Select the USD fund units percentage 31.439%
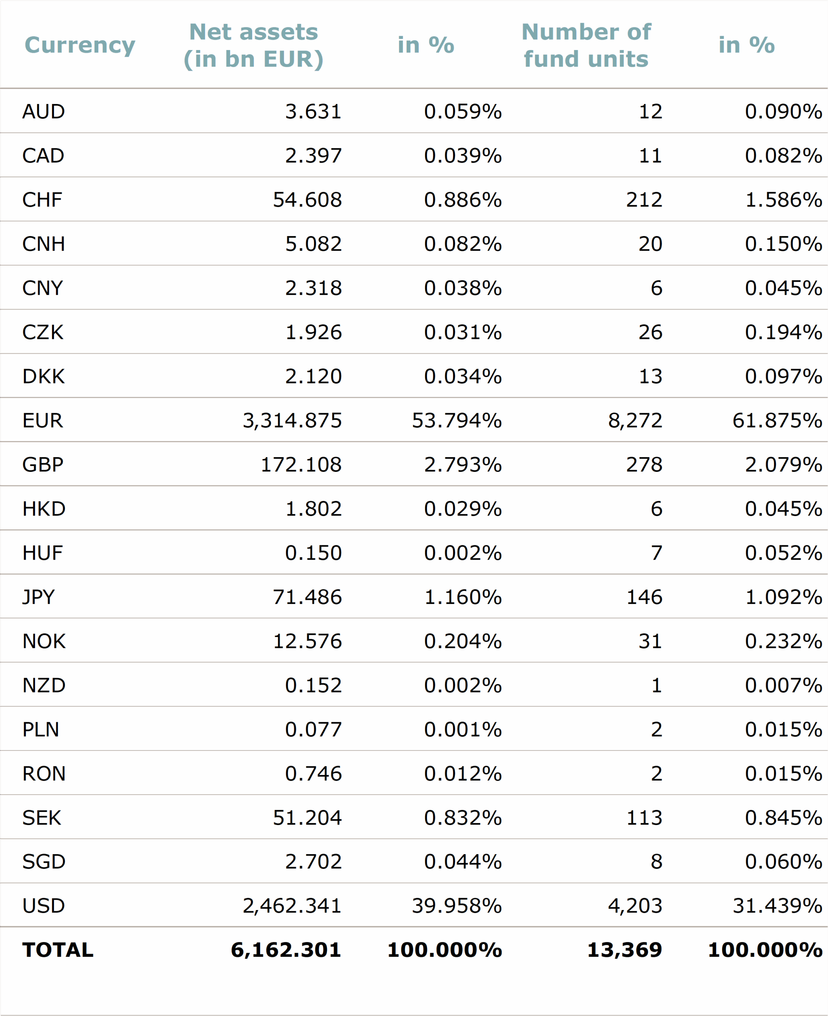Image resolution: width=828 pixels, height=1016 pixels. pos(777,906)
